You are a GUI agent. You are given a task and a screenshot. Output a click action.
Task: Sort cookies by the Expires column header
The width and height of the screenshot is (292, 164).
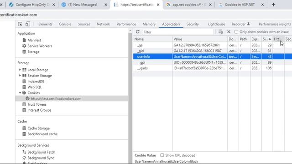(256, 39)
